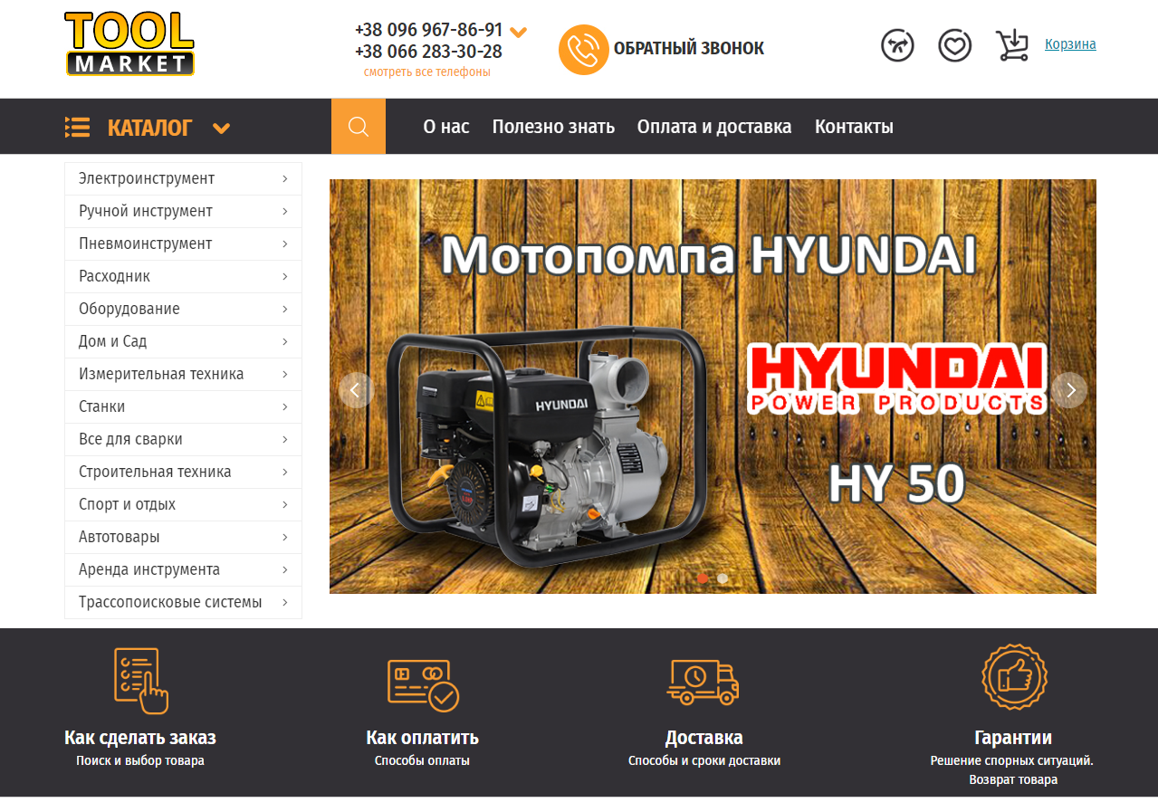Image resolution: width=1158 pixels, height=812 pixels.
Task: Click 'Способы и сроки доставки' text
Action: 704,760
